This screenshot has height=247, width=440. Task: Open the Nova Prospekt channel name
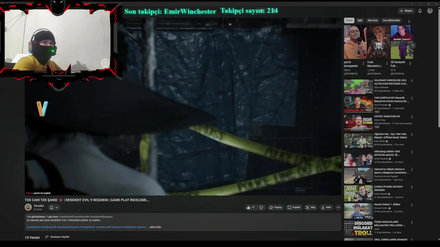(x=381, y=105)
